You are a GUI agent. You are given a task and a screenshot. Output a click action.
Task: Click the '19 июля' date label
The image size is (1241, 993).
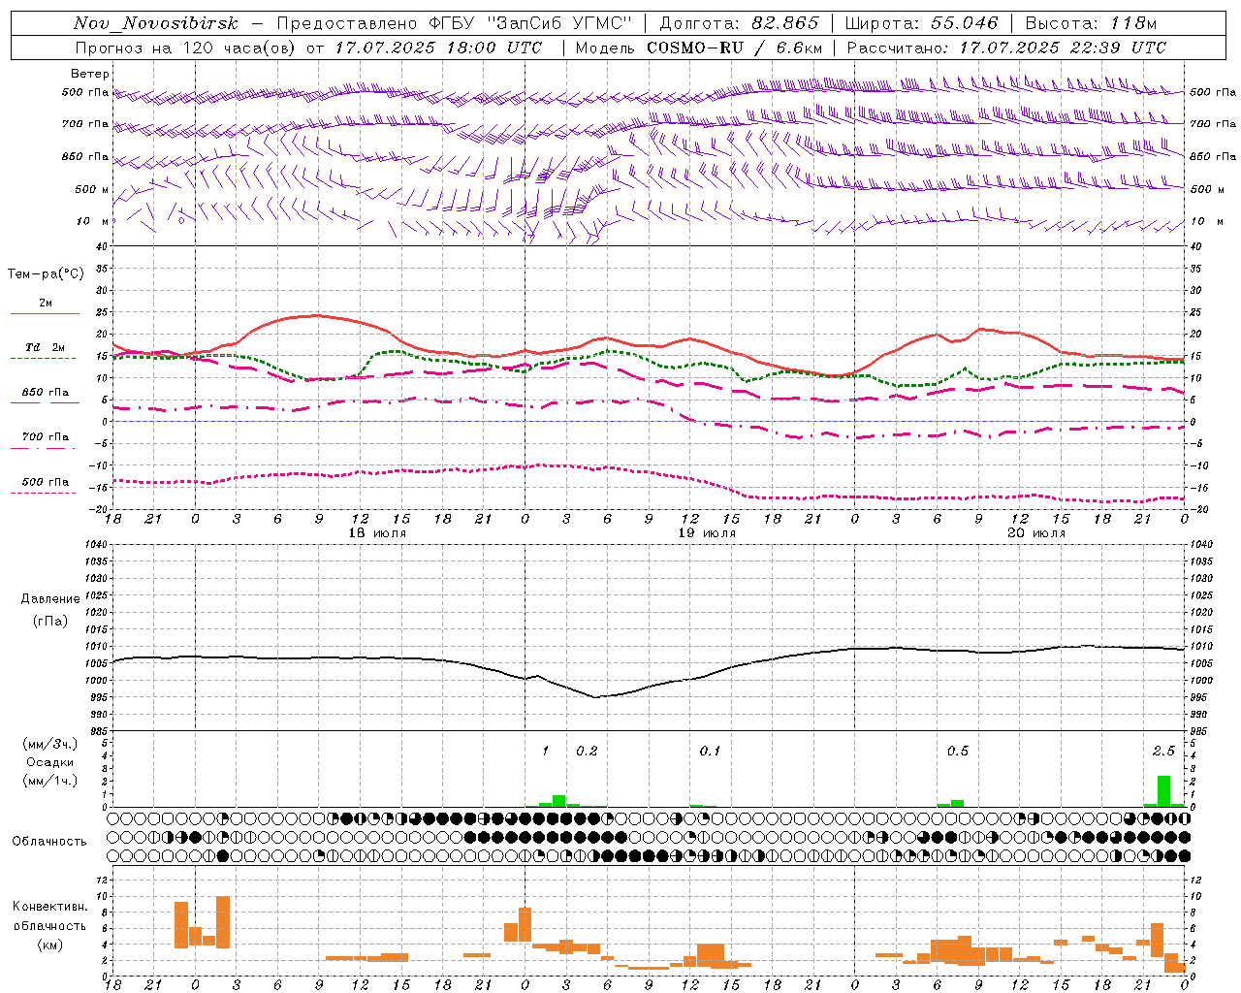coord(707,533)
